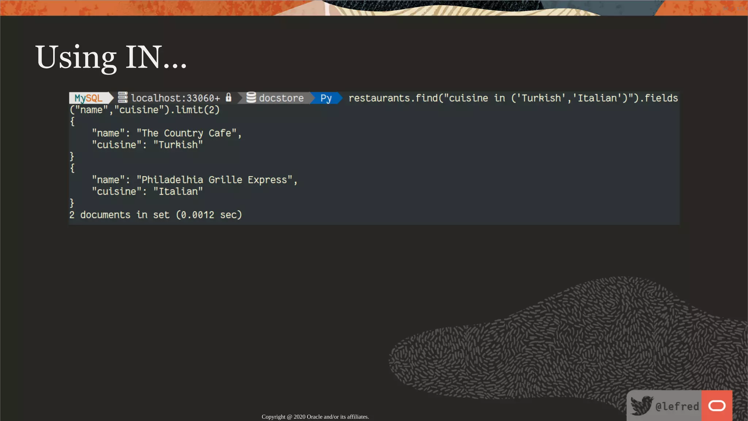748x421 pixels.
Task: Click the .limit(2) command continuation line
Action: click(145, 110)
